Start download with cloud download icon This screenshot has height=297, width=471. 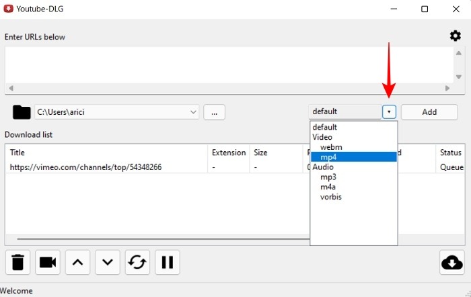pos(451,262)
